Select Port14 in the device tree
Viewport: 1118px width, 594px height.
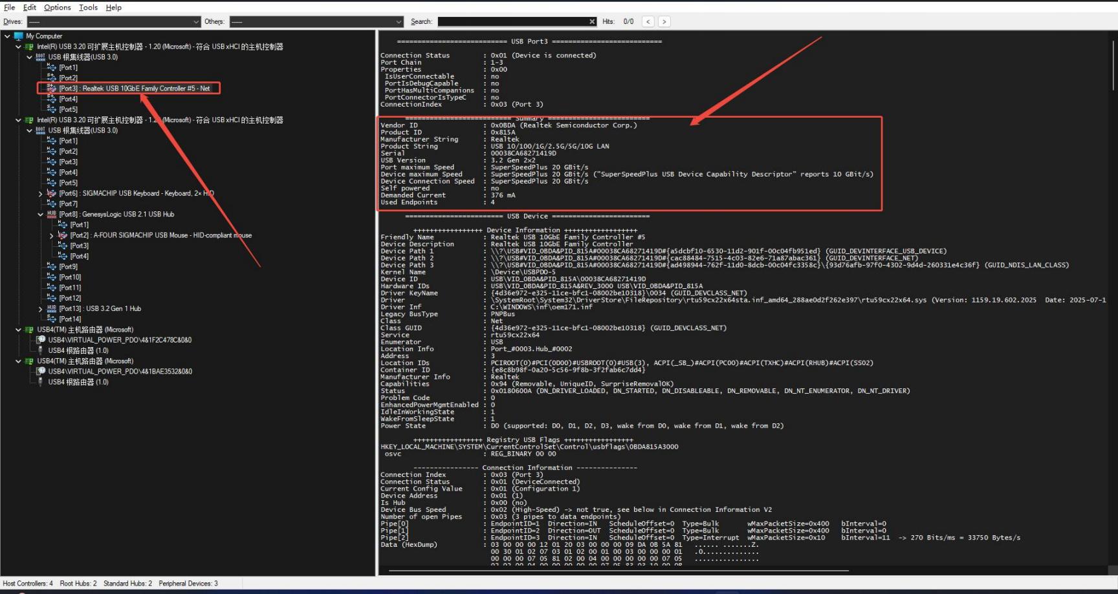pyautogui.click(x=70, y=319)
